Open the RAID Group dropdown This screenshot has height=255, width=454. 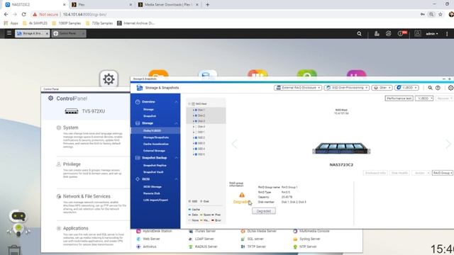point(442,173)
